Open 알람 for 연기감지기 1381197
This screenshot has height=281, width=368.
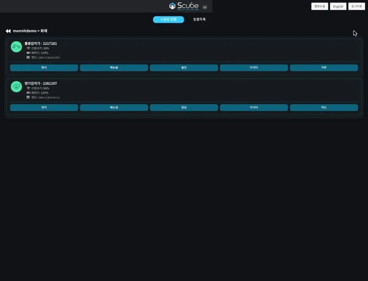[x=184, y=108]
